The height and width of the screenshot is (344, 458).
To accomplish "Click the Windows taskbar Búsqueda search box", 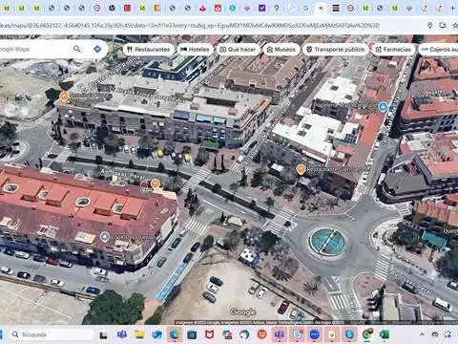I will click(x=52, y=334).
